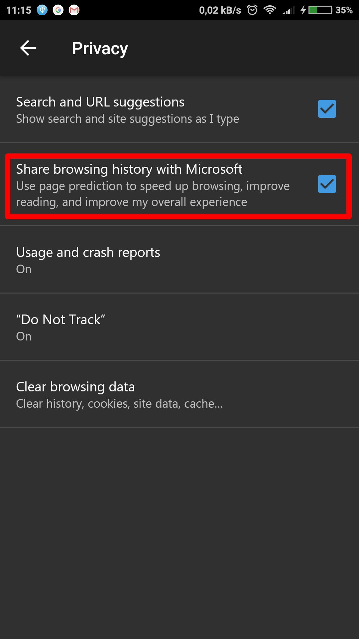Screen dimensions: 359x639
Task: Tap the alarm clock status icon
Action: 252,10
